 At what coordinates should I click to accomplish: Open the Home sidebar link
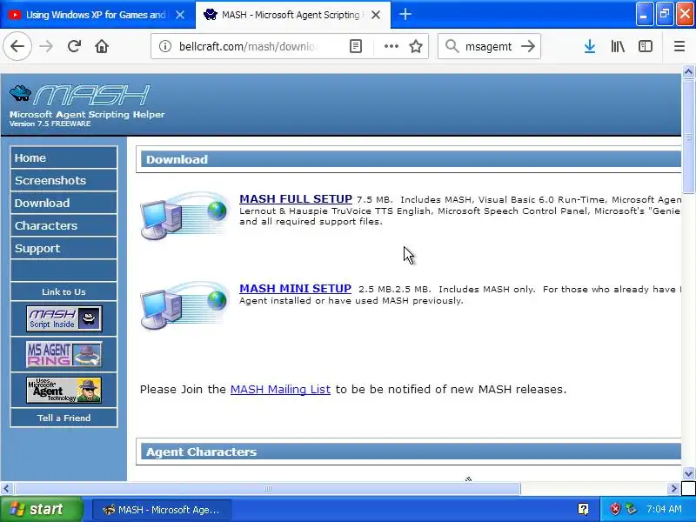coord(64,157)
